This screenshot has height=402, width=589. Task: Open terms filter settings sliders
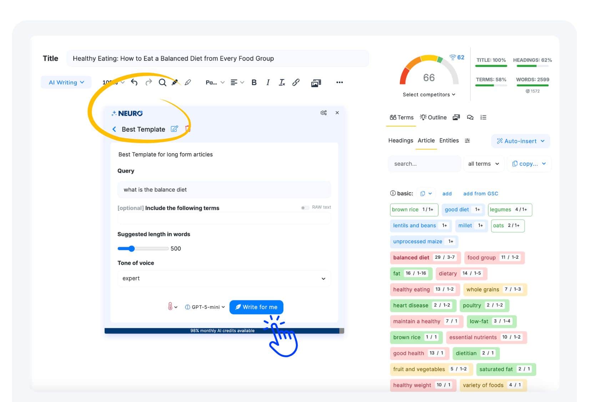[467, 140]
